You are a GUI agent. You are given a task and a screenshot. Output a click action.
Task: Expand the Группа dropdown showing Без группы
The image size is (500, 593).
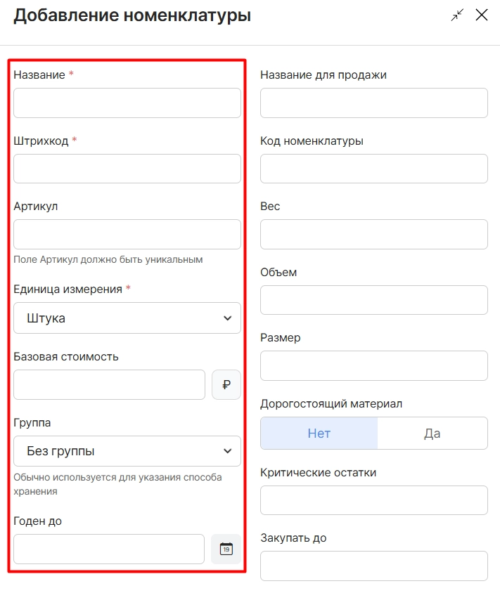click(x=127, y=451)
